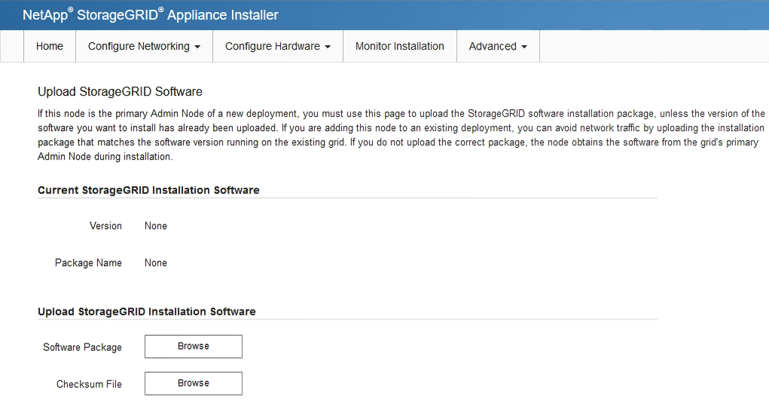Click the Package Name field label
Screen dimensions: 769x406
[x=88, y=263]
